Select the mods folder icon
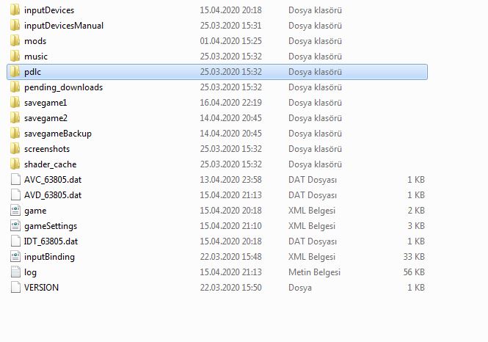 click(15, 41)
